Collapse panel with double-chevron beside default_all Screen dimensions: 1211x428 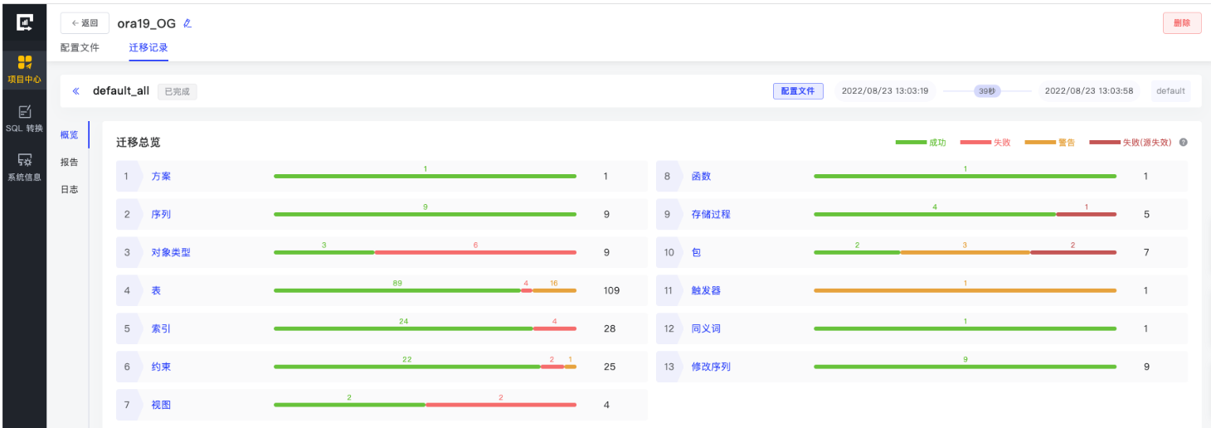(x=75, y=91)
